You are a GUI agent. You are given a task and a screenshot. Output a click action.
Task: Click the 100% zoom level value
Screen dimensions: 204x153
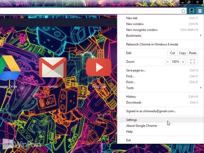coord(175,62)
